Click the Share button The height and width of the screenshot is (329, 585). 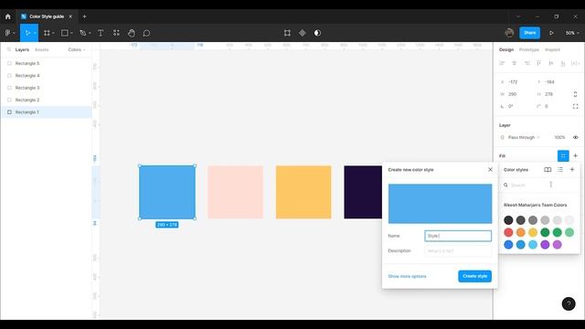click(x=529, y=33)
